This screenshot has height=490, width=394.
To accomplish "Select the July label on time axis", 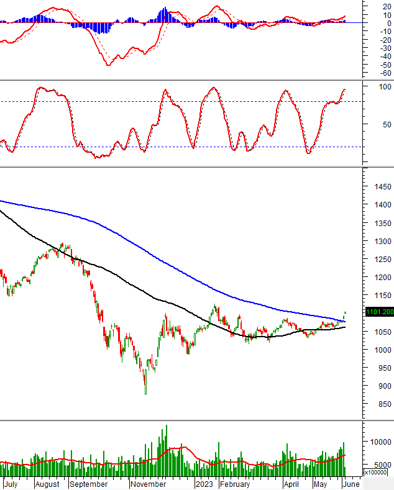I will 11,484.
